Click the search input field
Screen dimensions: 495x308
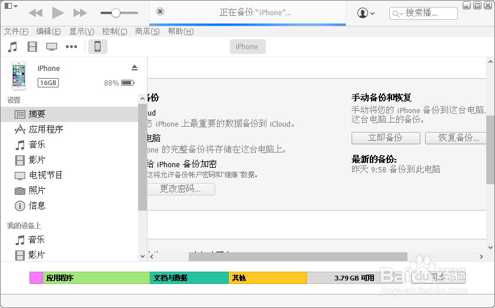pos(423,13)
